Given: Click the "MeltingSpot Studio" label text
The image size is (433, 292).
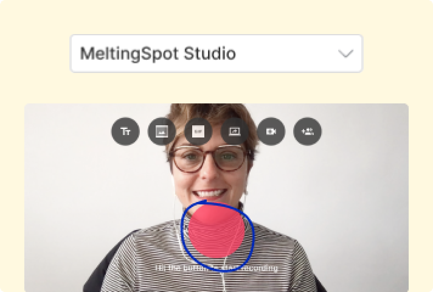Looking at the screenshot, I should 158,54.
